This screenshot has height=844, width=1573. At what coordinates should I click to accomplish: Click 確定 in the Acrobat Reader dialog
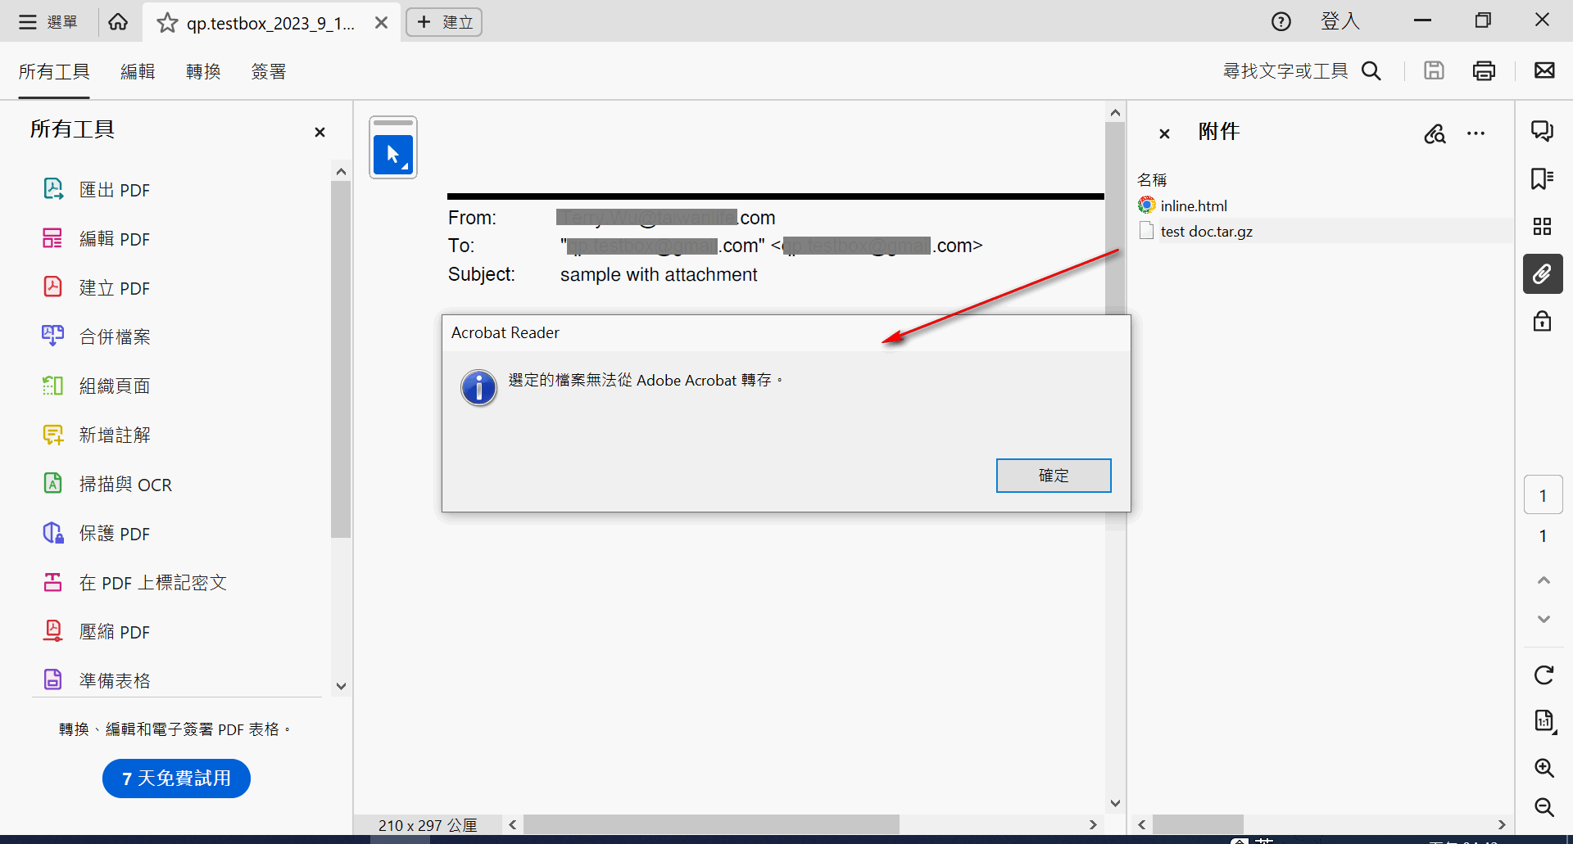[1054, 476]
